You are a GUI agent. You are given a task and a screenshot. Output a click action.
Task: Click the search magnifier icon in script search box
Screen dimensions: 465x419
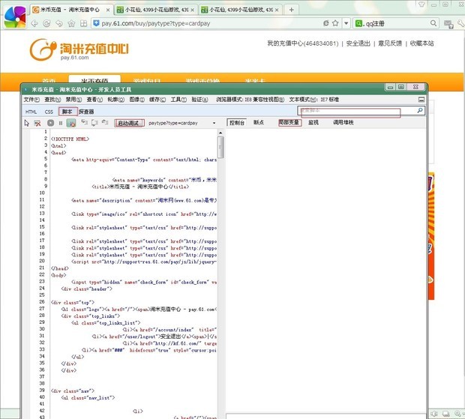pyautogui.click(x=420, y=111)
